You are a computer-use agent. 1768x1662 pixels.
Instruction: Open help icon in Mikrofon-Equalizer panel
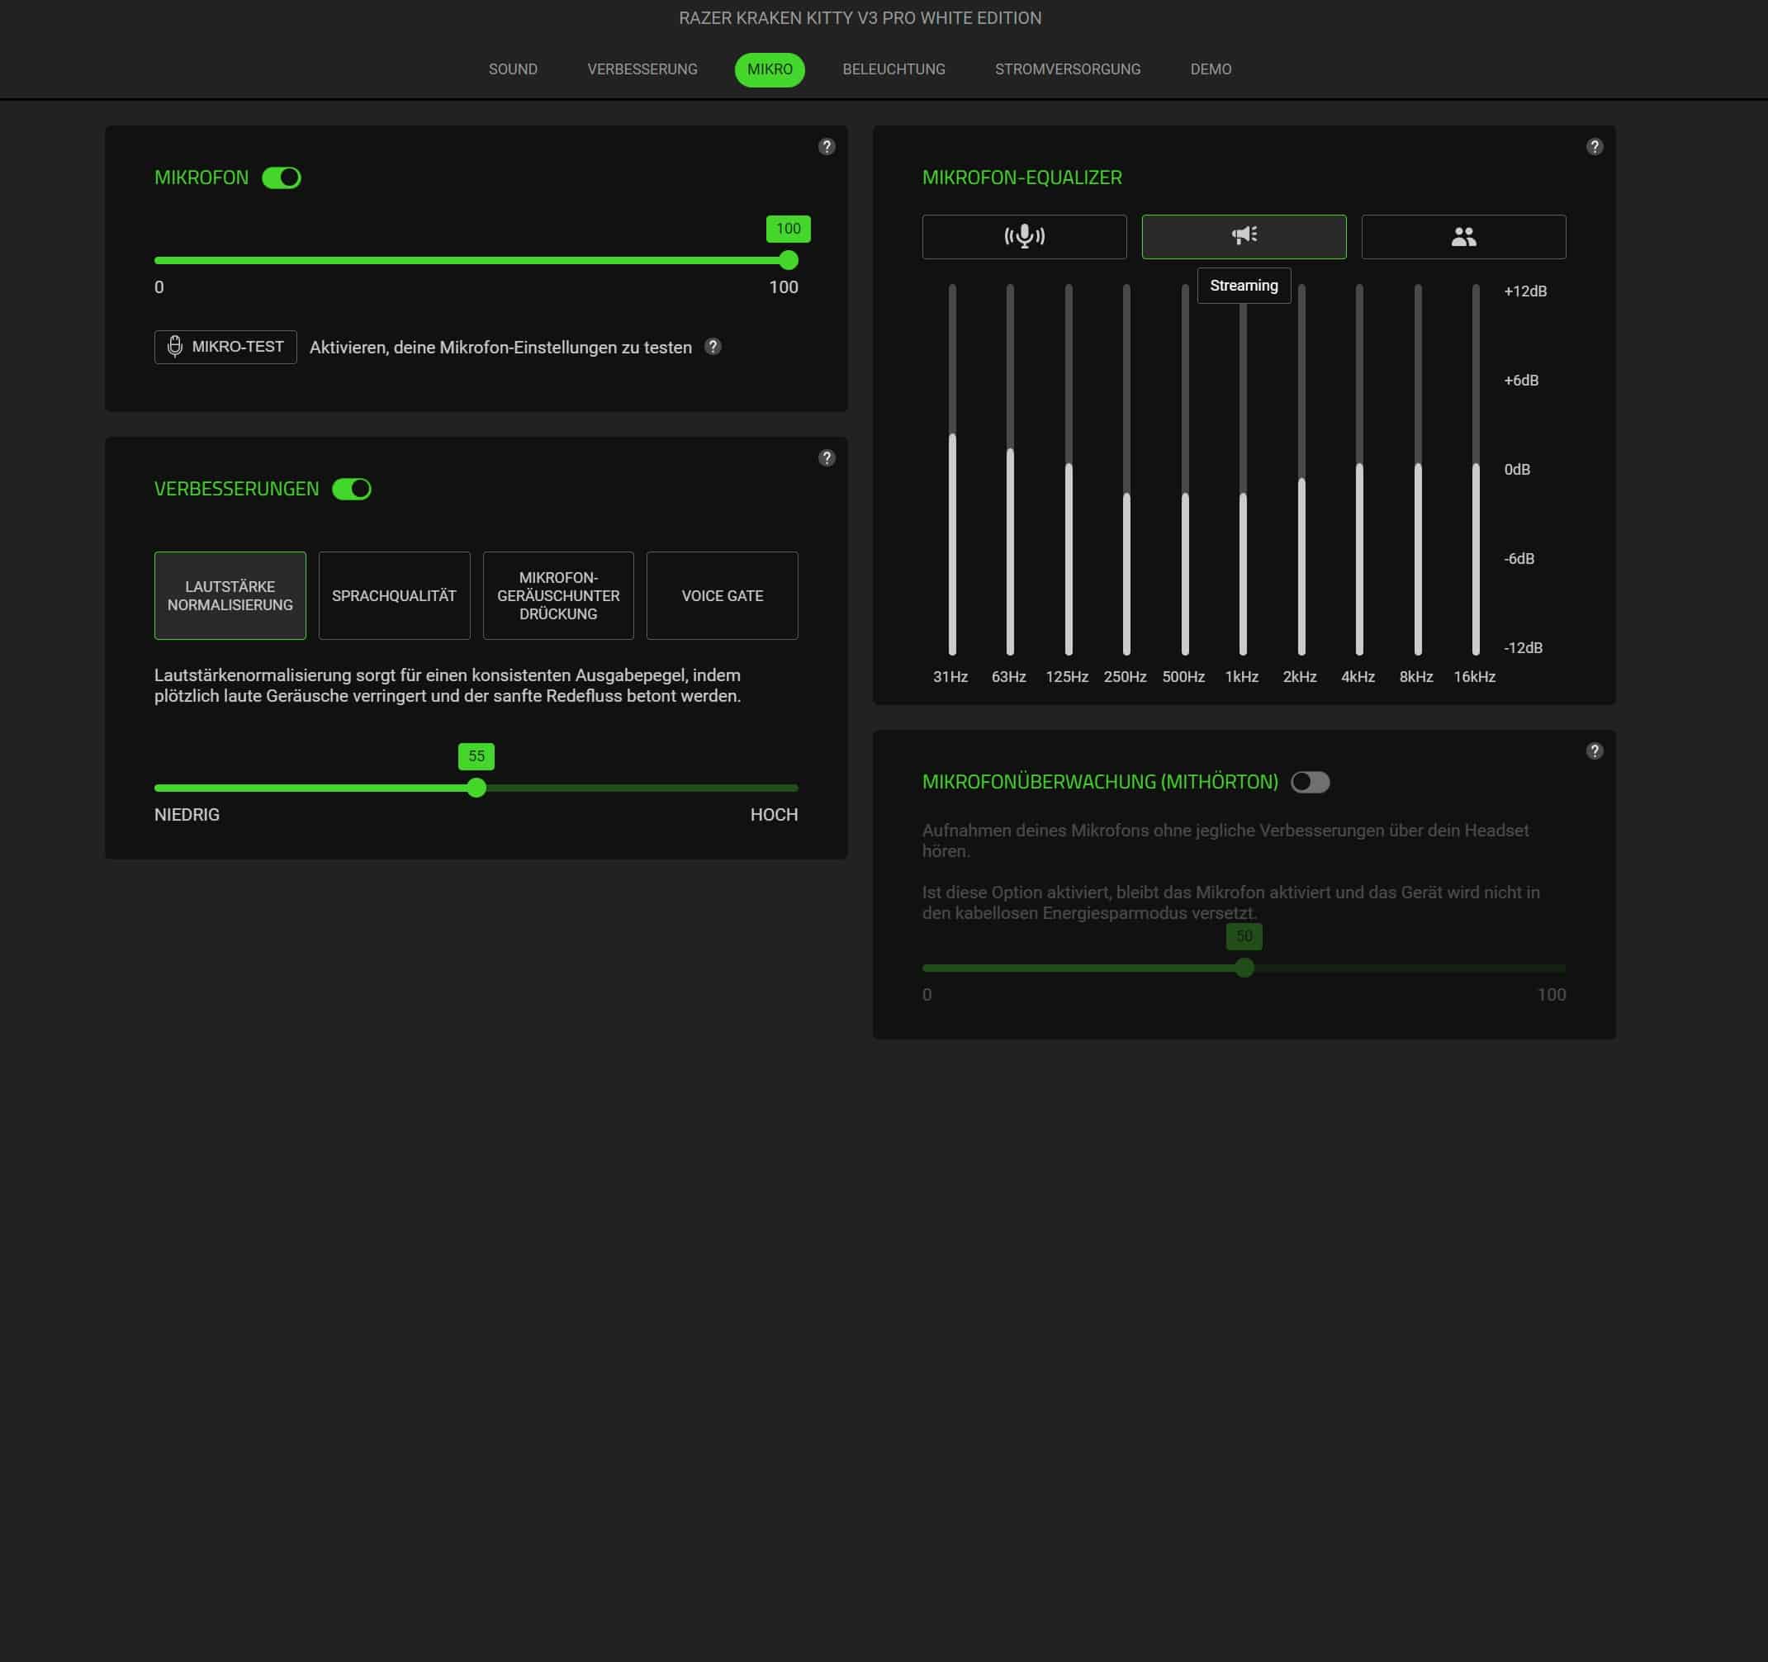(x=1594, y=147)
